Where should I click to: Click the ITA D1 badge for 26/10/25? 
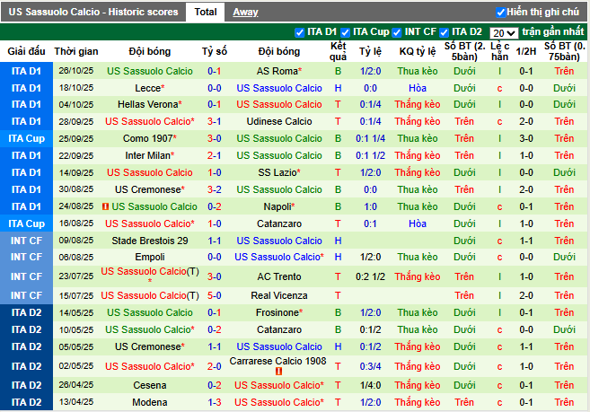[x=26, y=71]
